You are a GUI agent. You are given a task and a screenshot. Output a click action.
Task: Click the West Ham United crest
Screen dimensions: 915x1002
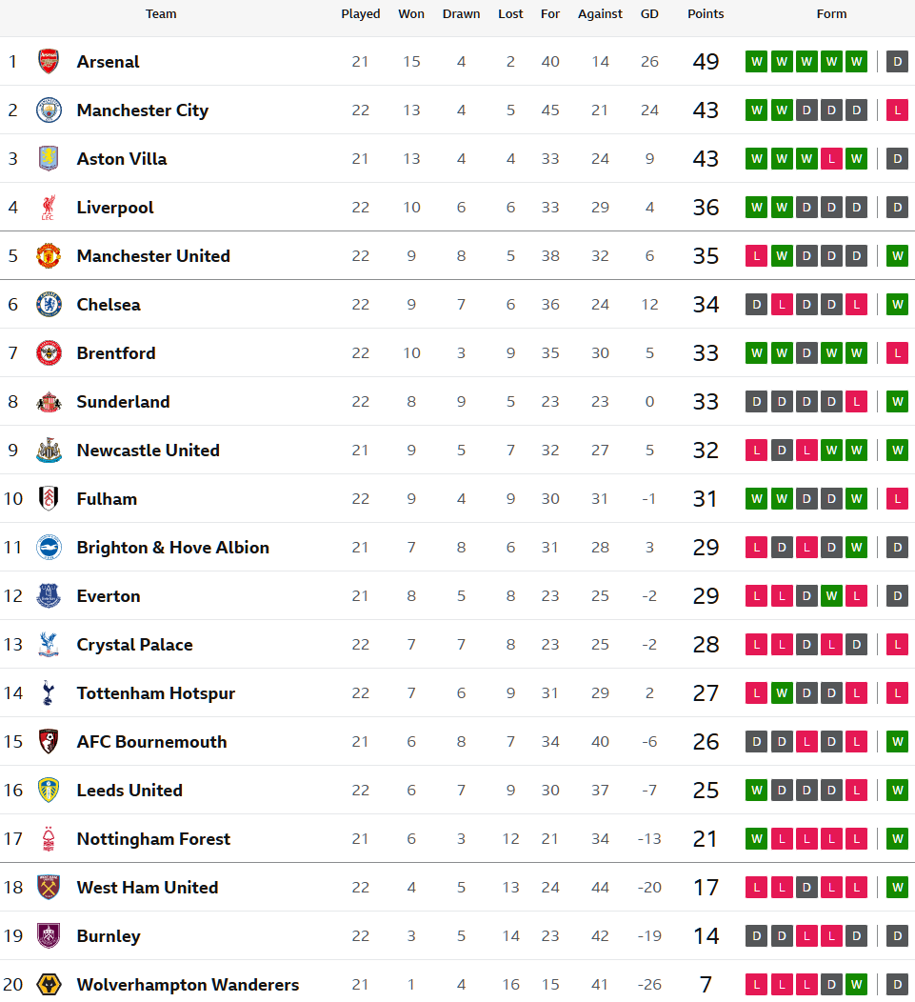(49, 888)
